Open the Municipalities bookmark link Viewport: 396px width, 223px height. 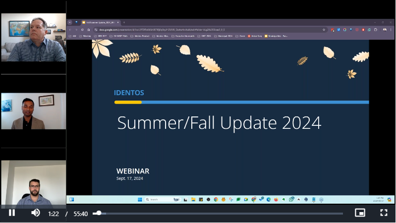(276, 36)
